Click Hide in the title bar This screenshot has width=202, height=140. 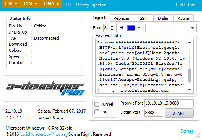pos(181,5)
